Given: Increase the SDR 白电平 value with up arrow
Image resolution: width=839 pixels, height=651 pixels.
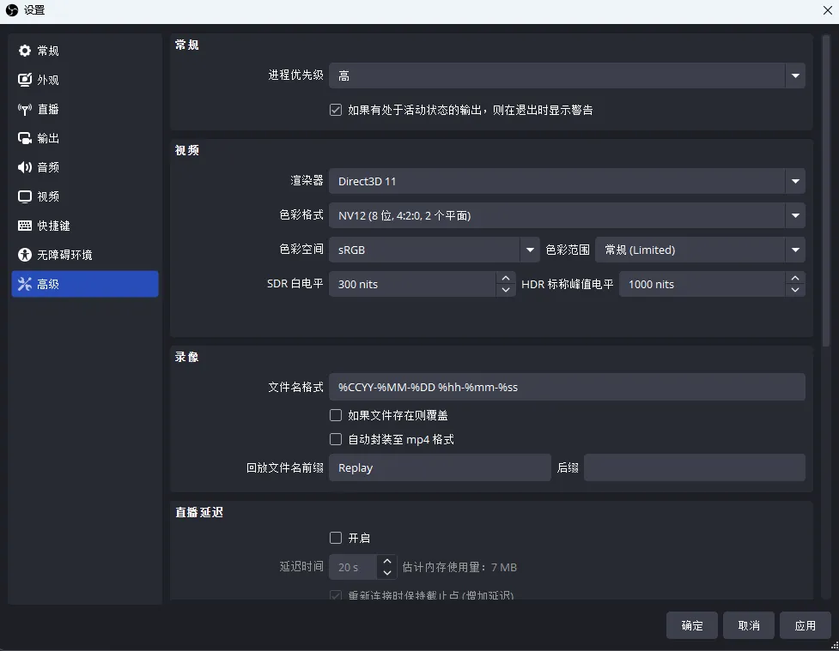Looking at the screenshot, I should 506,278.
